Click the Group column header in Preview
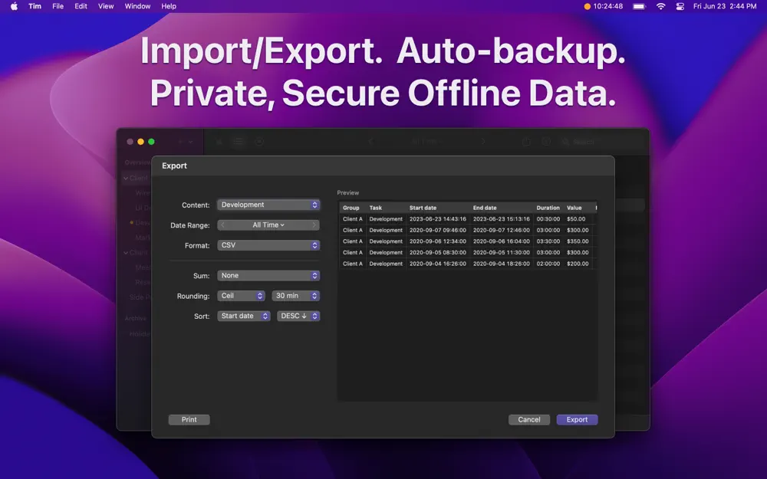Viewport: 767px width, 479px height. click(x=351, y=208)
